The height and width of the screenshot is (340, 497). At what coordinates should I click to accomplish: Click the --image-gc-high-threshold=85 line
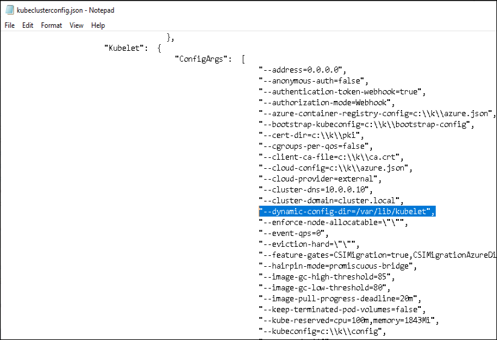coord(326,277)
